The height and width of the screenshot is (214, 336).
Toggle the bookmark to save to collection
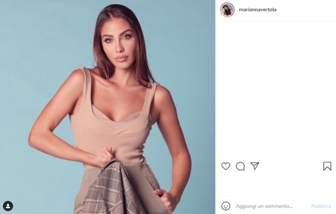coord(327,166)
